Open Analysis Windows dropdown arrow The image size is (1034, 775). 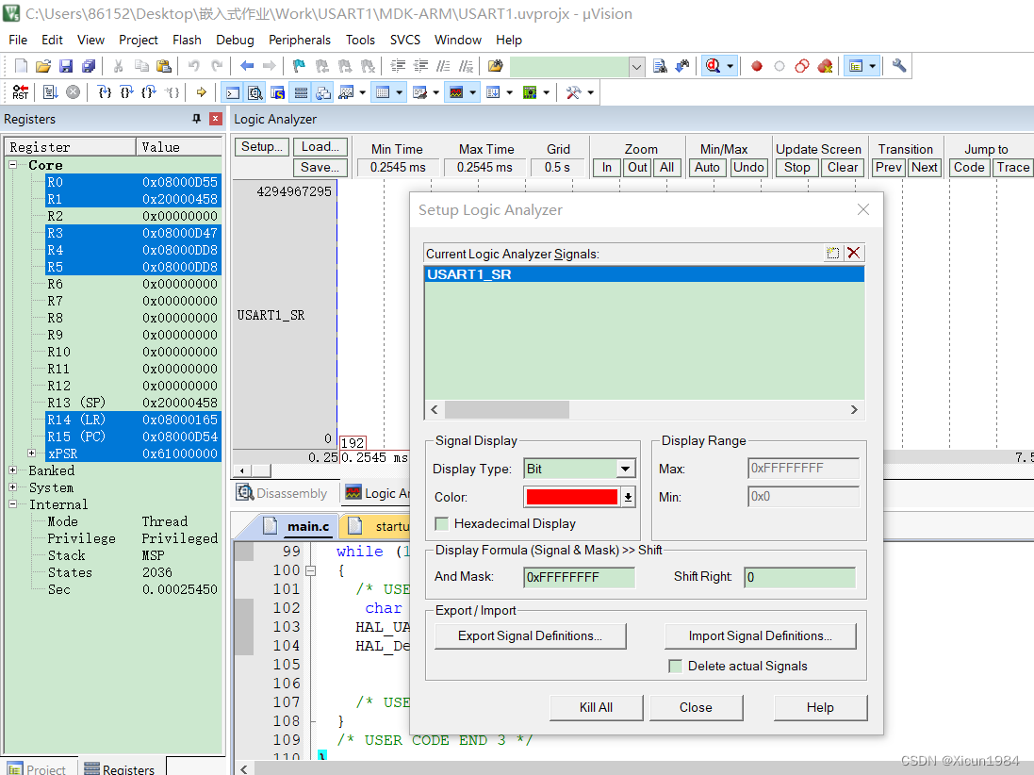[473, 93]
